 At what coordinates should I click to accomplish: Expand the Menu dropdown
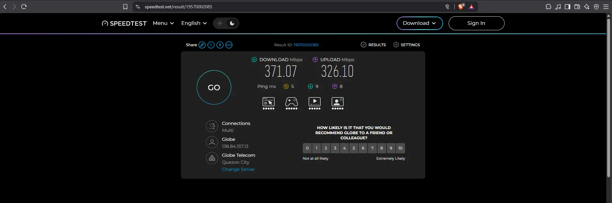(163, 23)
